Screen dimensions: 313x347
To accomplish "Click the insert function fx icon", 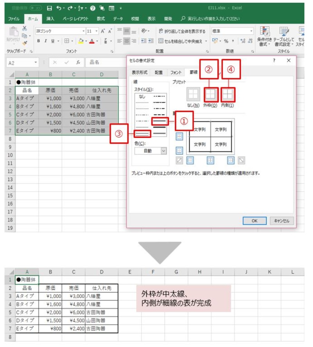I will coord(78,62).
